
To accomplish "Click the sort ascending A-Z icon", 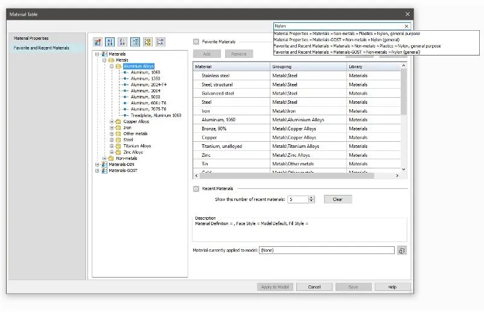I will pyautogui.click(x=110, y=42).
